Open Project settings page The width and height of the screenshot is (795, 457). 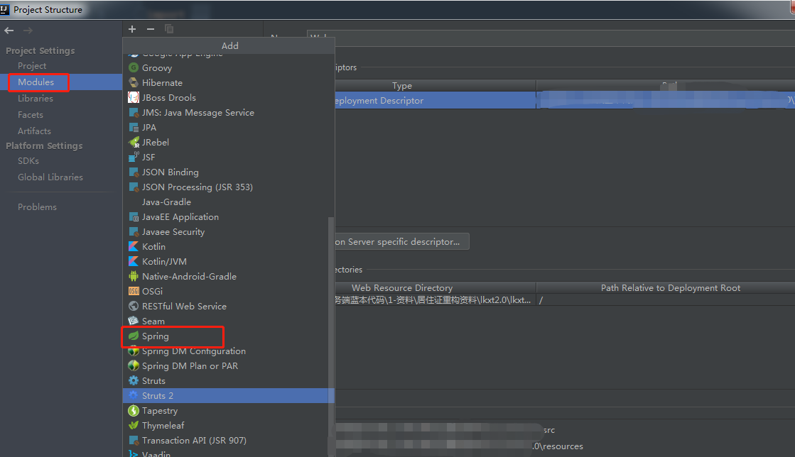tap(31, 66)
